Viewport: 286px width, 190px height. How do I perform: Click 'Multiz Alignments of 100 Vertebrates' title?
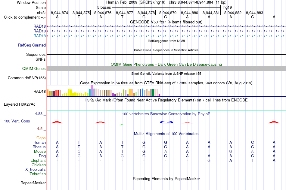pyautogui.click(x=166, y=134)
